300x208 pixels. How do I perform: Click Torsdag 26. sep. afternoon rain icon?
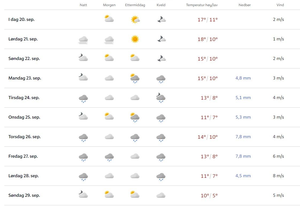point(135,137)
